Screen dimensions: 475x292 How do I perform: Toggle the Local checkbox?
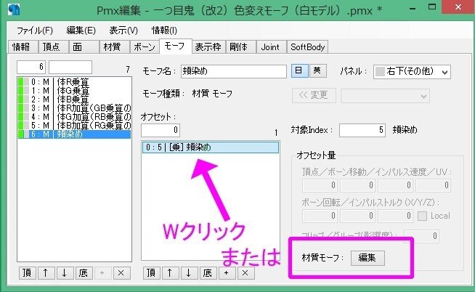pyautogui.click(x=422, y=216)
